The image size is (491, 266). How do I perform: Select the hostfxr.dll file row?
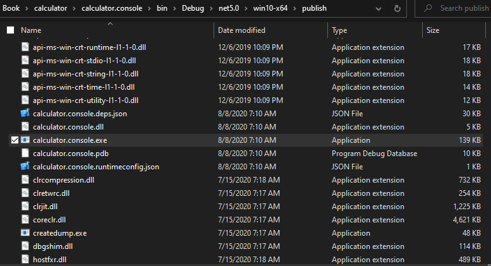click(246, 260)
